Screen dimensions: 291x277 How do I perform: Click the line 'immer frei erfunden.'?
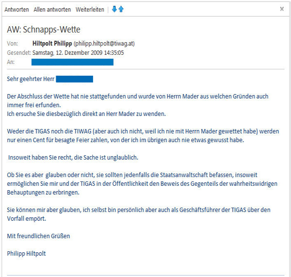click(x=34, y=105)
